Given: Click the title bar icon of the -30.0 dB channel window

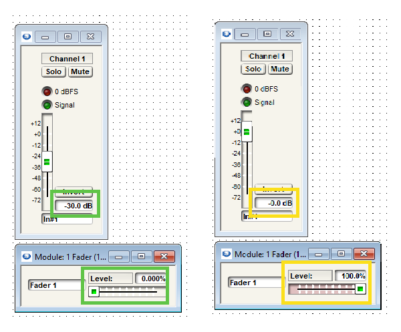Looking at the screenshot, I should click(x=26, y=36).
